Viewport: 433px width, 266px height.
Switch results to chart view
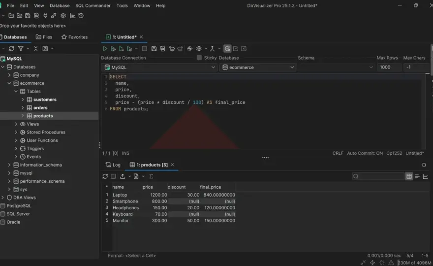pos(425,176)
